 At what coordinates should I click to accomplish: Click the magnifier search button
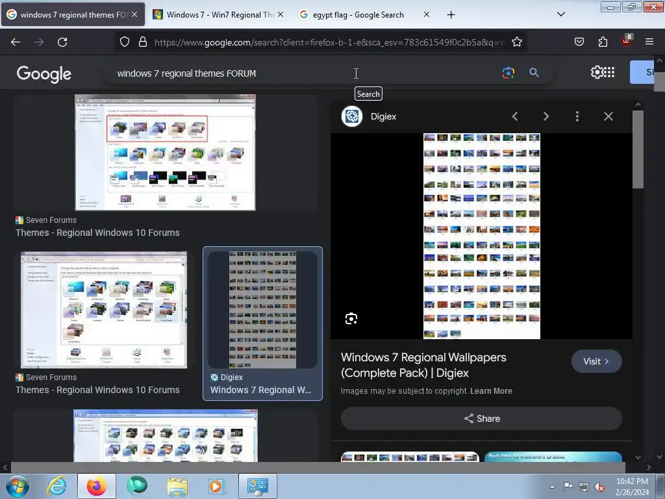(x=534, y=73)
